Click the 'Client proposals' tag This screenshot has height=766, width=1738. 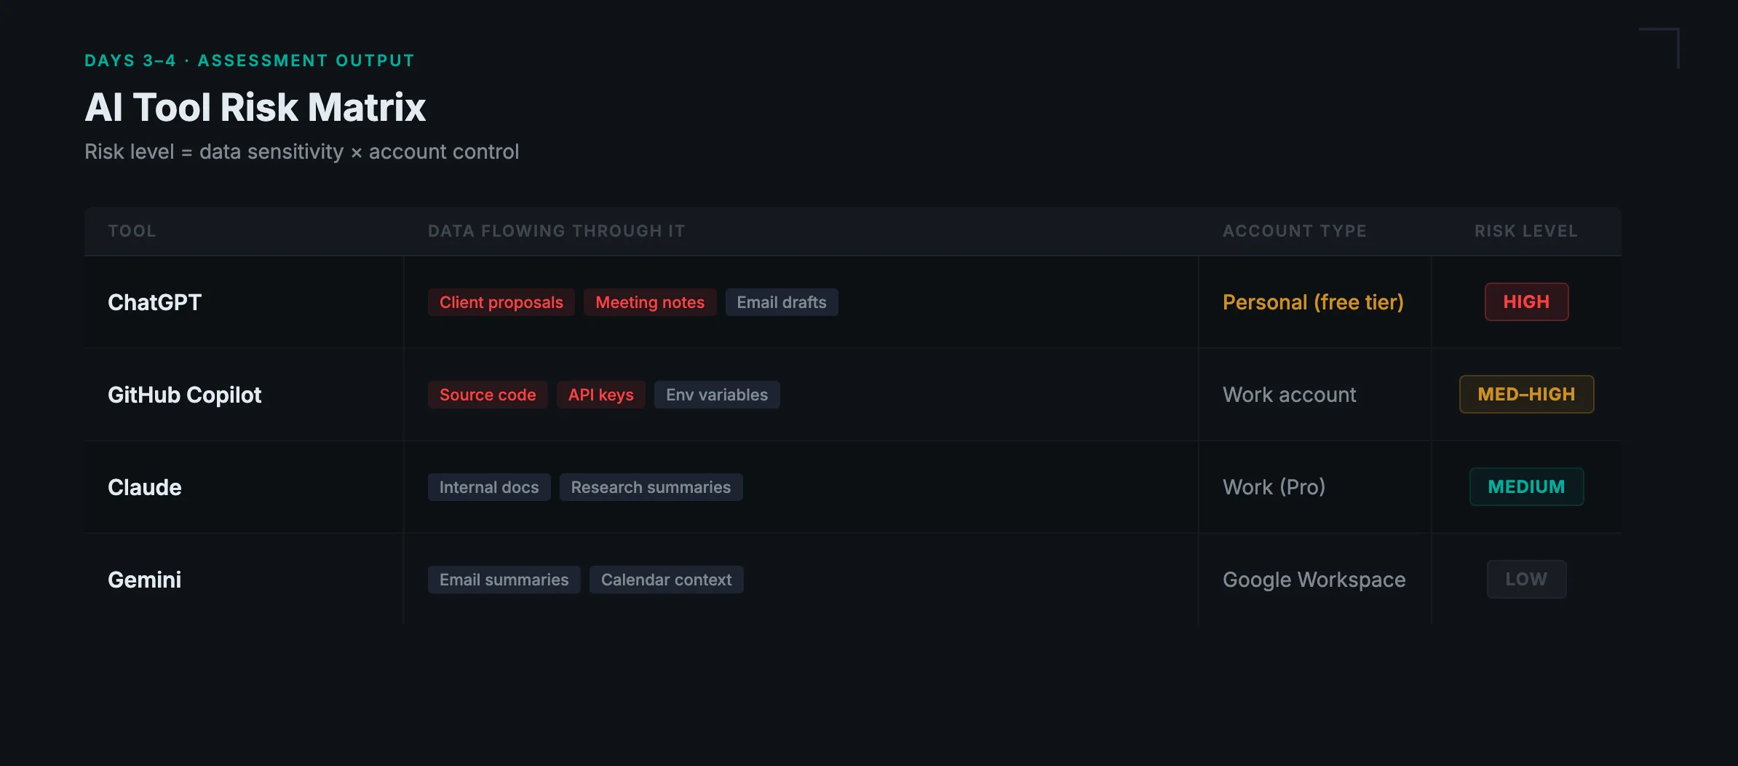point(501,302)
